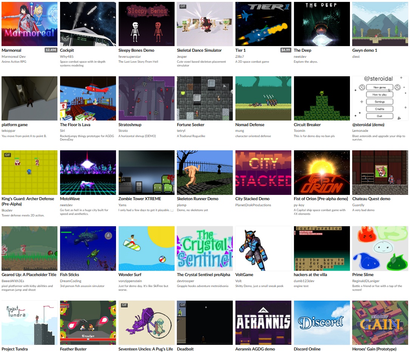410x352 pixels.
Task: Open the Skeletal Dance Simulator GIF thumbnail
Action: click(205, 24)
